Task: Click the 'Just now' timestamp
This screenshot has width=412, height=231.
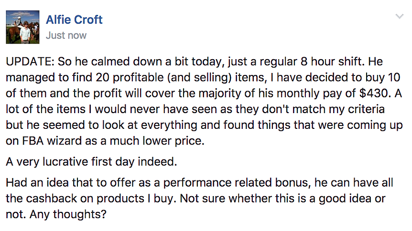Action: (66, 35)
